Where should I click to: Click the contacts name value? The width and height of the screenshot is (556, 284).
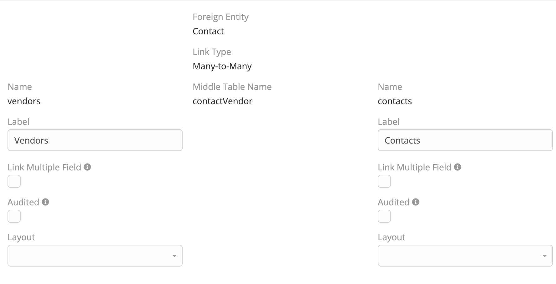pos(395,101)
